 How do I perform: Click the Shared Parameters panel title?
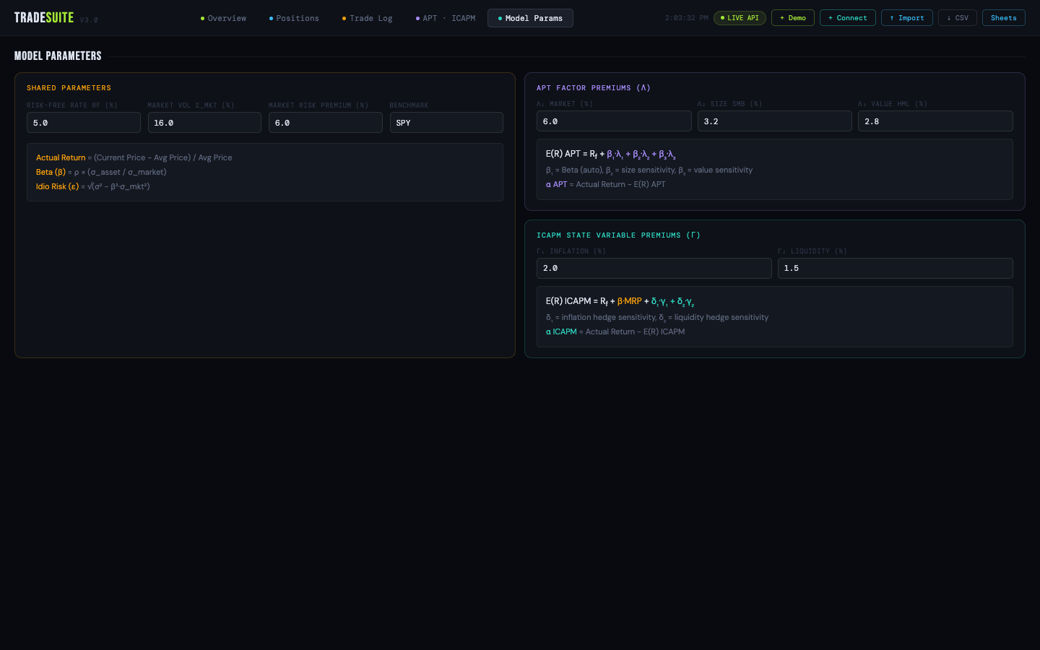pyautogui.click(x=69, y=88)
